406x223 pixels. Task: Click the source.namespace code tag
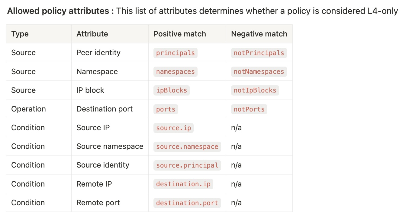click(187, 146)
